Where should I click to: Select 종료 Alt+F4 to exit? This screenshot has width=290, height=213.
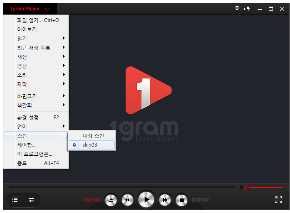click(x=36, y=163)
